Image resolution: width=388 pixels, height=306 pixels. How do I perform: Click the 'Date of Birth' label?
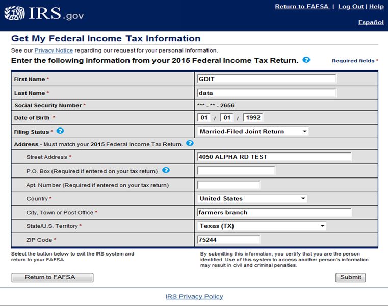point(32,118)
